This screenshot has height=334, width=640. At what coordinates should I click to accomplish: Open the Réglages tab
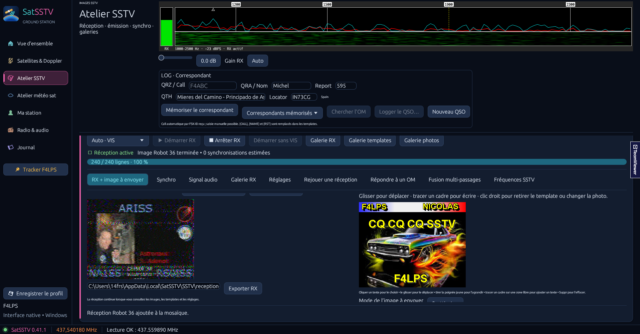280,179
